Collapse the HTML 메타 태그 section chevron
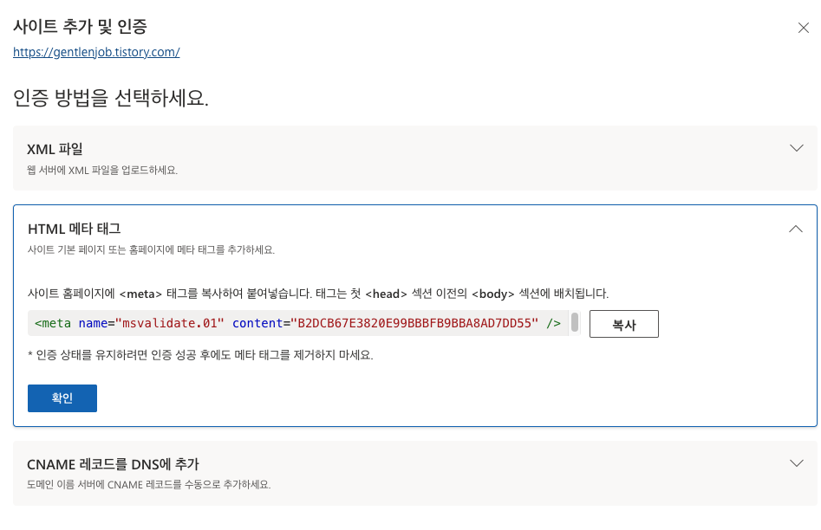Image resolution: width=821 pixels, height=530 pixels. pos(795,229)
